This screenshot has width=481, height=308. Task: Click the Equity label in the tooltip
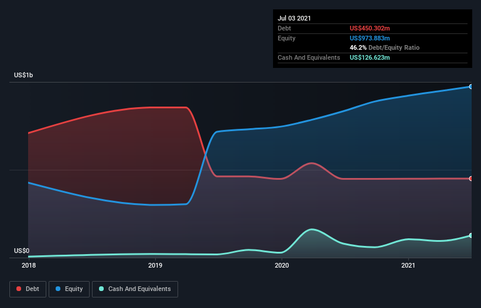(286, 38)
